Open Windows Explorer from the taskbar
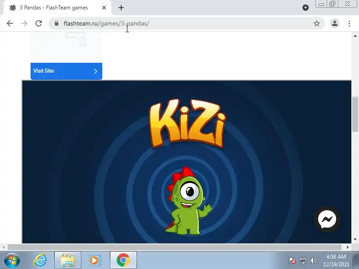The image size is (359, 269). [x=68, y=260]
